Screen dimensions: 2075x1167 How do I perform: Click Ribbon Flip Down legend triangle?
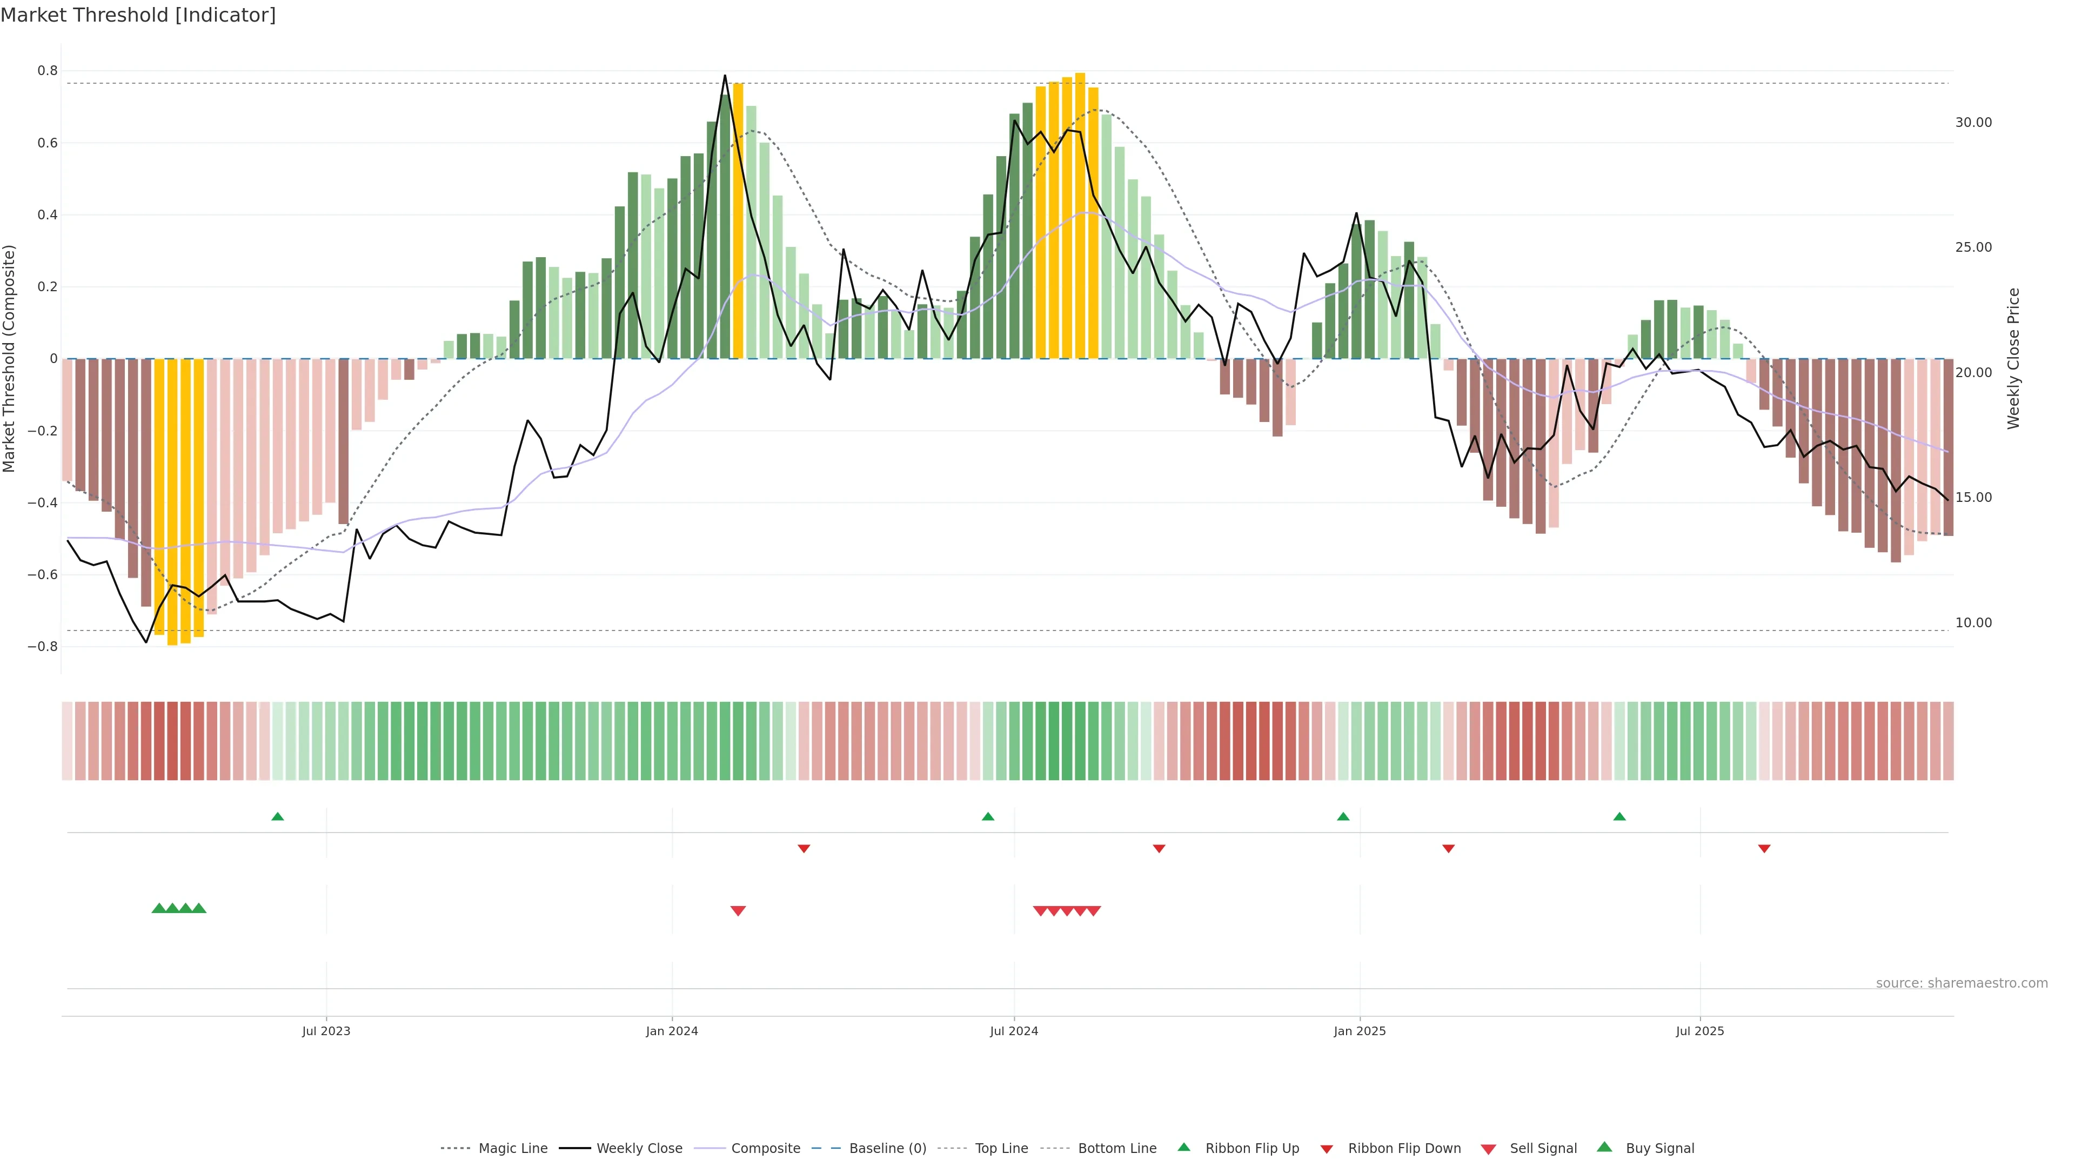click(1327, 1149)
